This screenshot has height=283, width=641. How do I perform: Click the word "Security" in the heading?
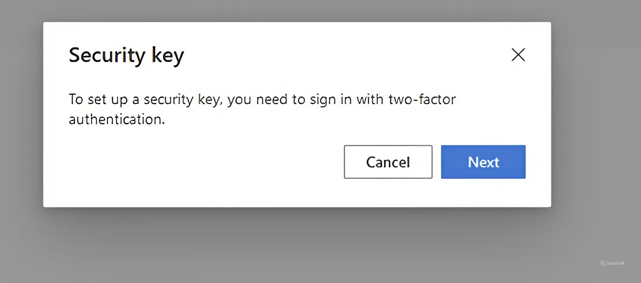[x=107, y=56]
